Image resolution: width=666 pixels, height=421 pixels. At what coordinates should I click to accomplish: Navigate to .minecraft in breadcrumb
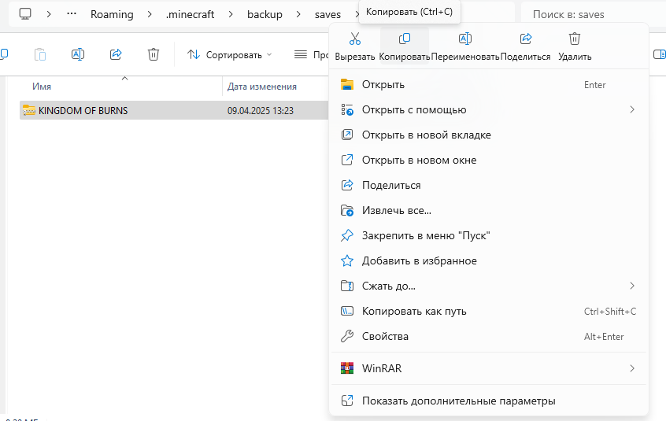[190, 14]
